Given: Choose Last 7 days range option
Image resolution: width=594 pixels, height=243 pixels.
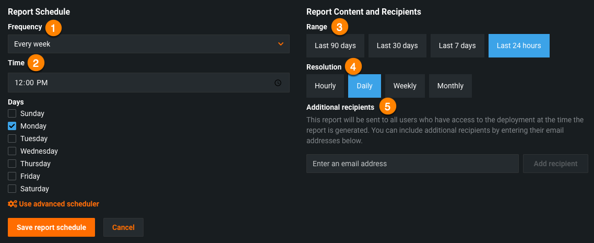Looking at the screenshot, I should 457,45.
